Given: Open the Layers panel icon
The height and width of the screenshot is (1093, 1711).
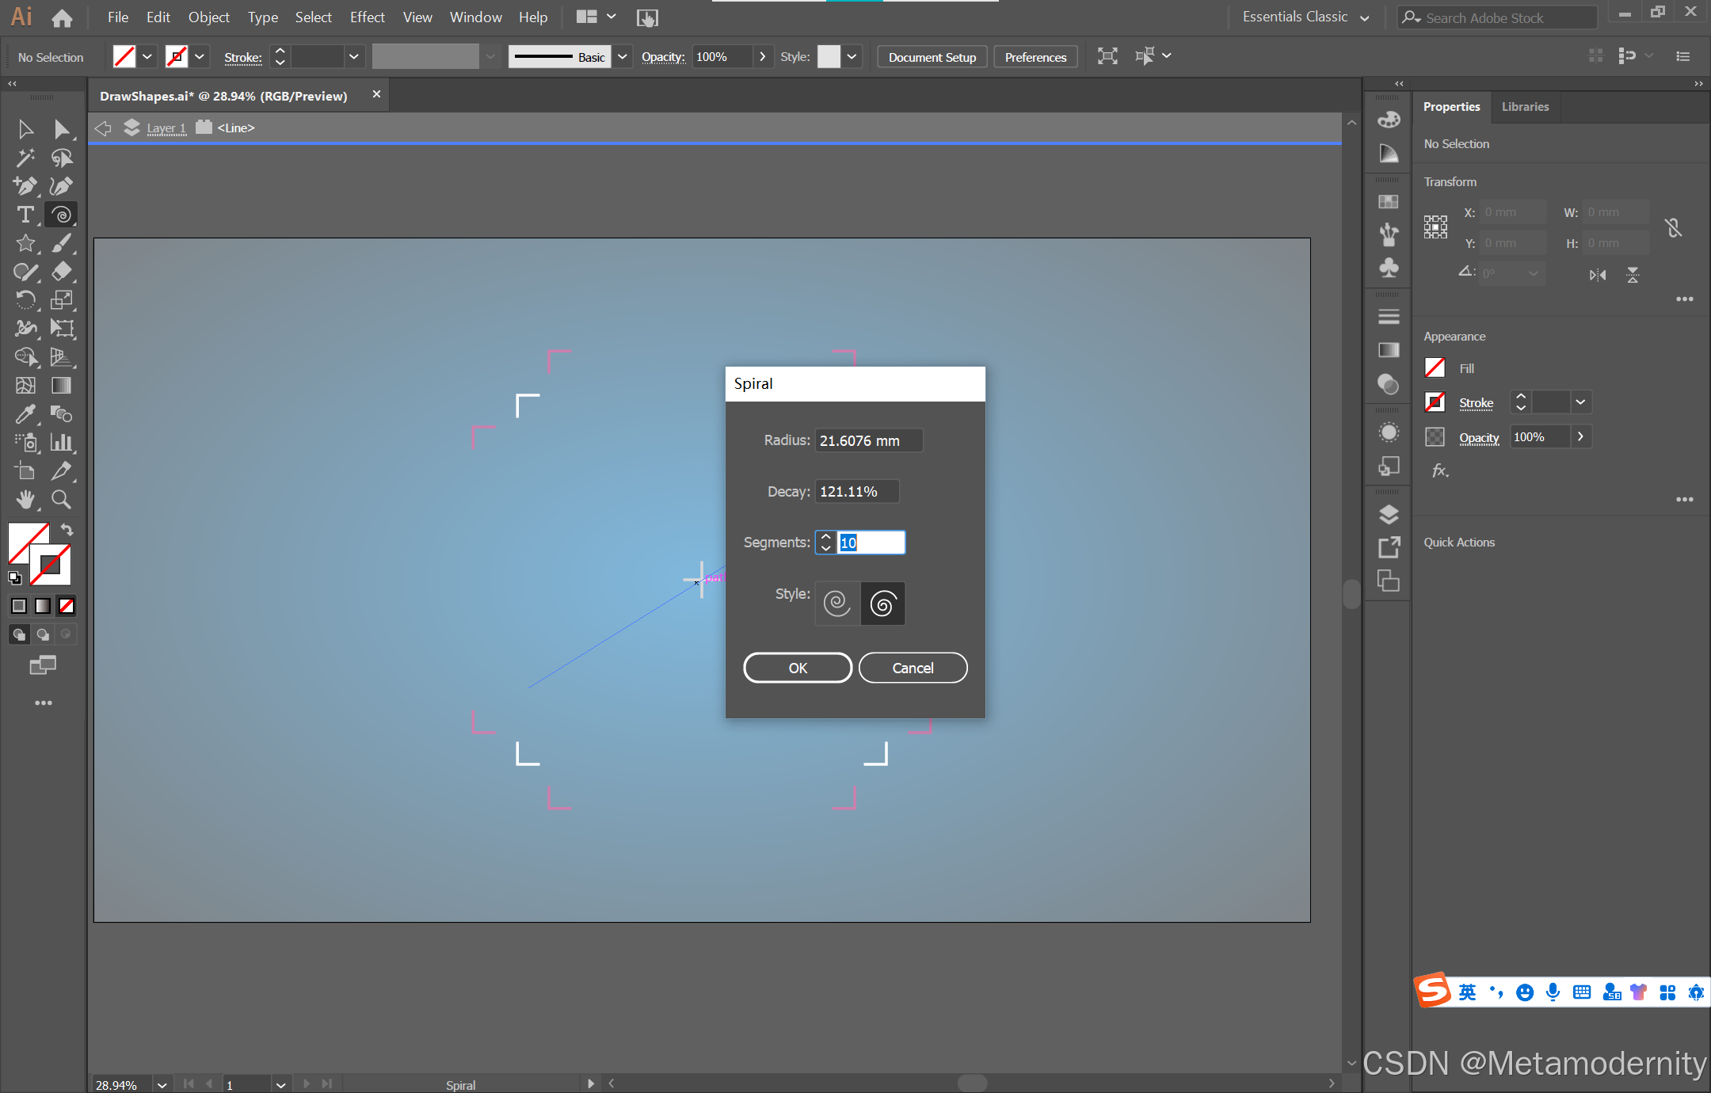Looking at the screenshot, I should pyautogui.click(x=1389, y=514).
